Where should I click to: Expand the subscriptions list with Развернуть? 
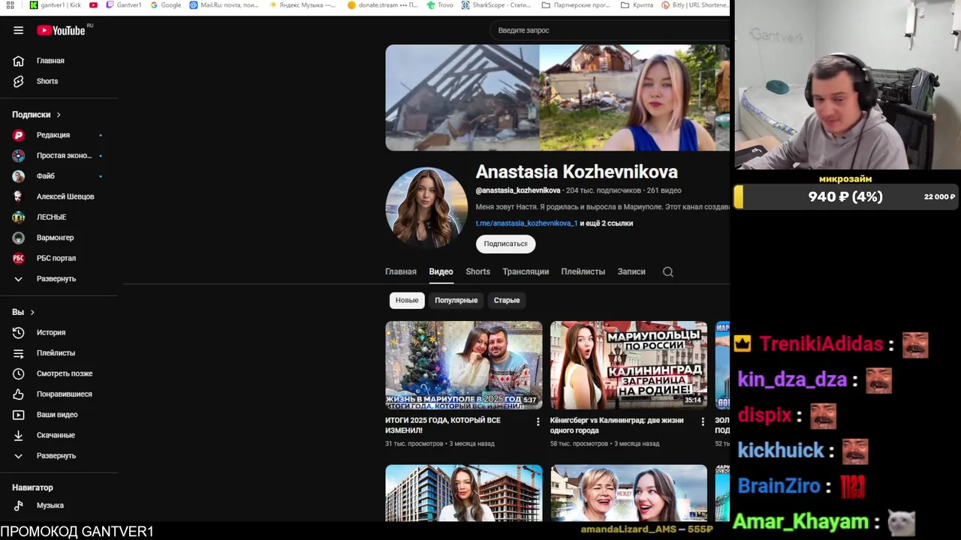coord(56,279)
